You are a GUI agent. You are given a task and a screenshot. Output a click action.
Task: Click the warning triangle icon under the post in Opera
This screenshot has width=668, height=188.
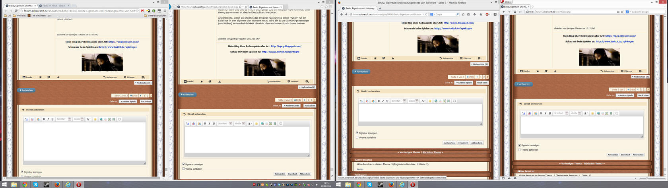pyautogui.click(x=555, y=71)
